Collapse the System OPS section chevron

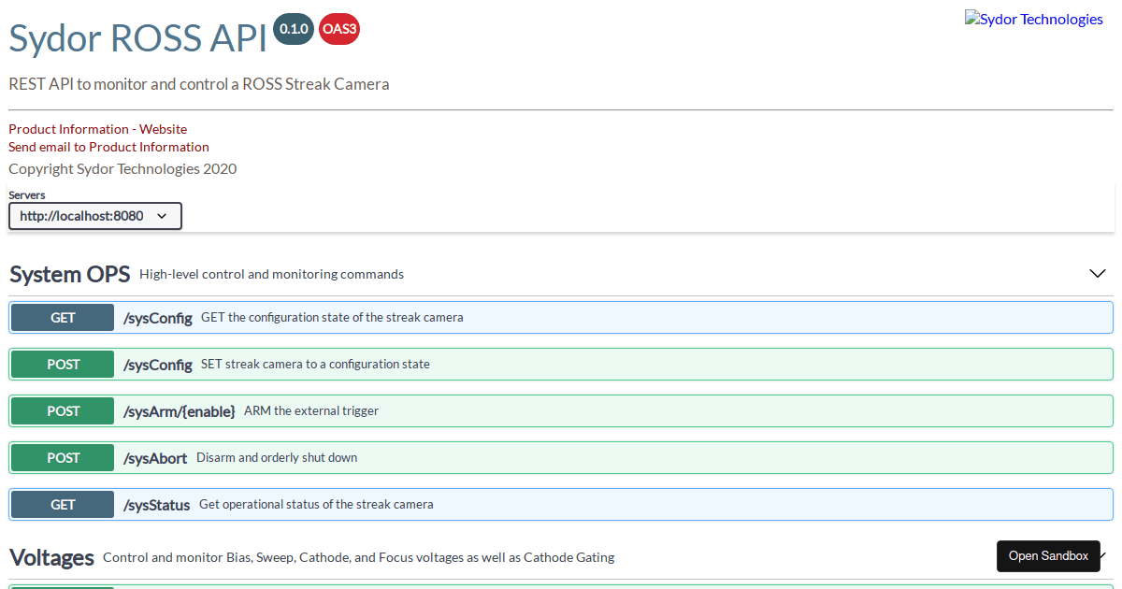[x=1097, y=273]
